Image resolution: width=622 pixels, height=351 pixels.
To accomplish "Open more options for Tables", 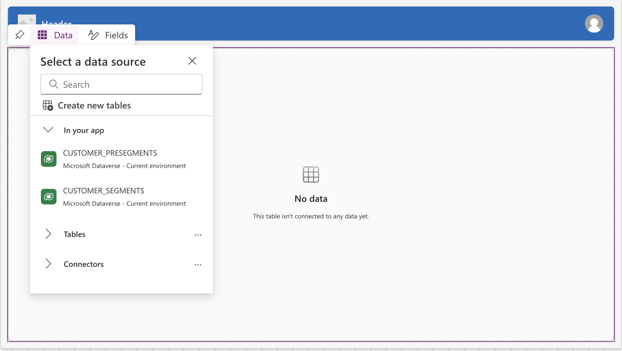I will (198, 235).
